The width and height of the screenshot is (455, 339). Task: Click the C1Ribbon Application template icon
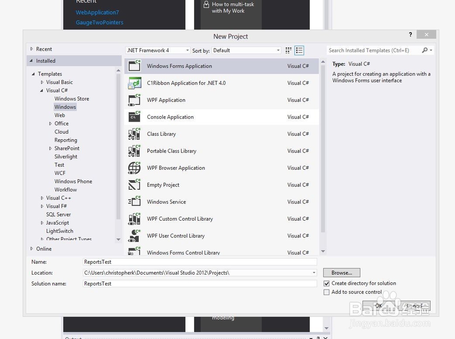pyautogui.click(x=134, y=83)
